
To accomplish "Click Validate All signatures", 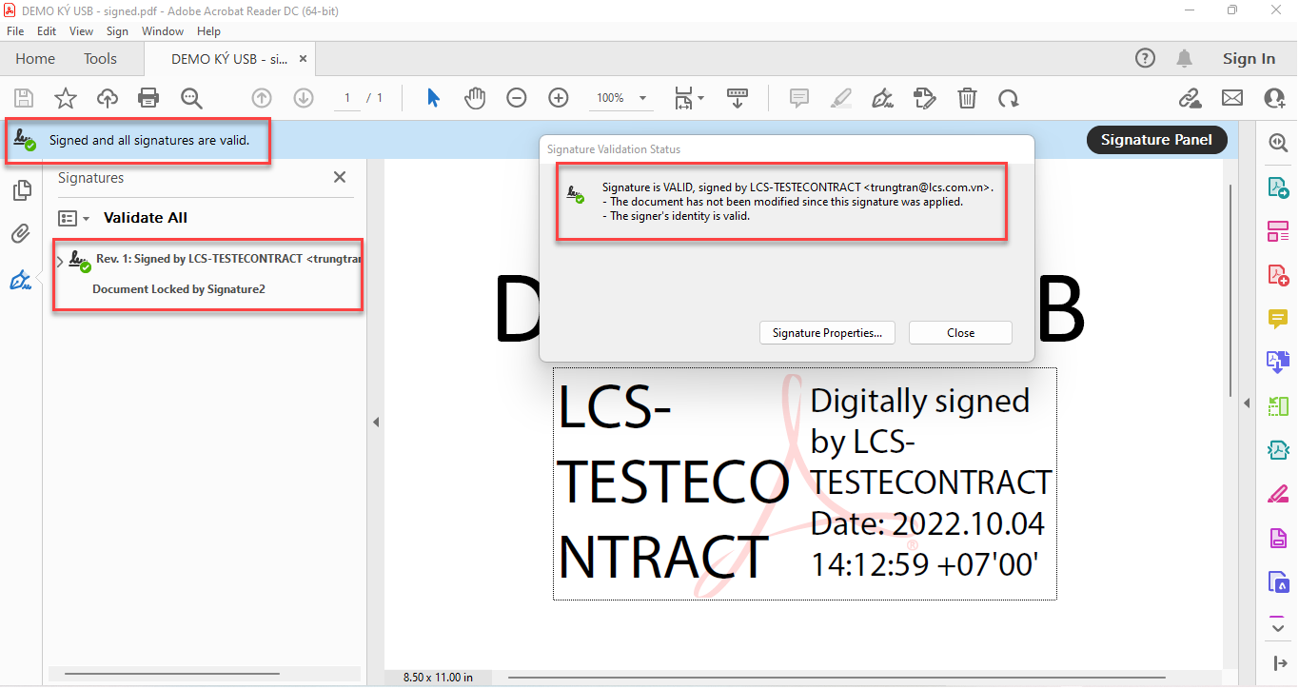I will click(x=146, y=218).
